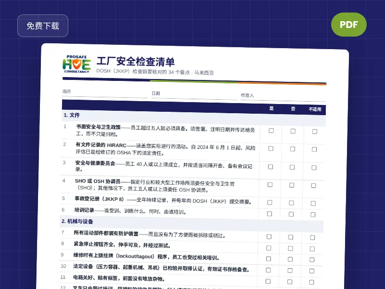Click the 检查人 input line
The image size is (385, 289).
click(283, 97)
